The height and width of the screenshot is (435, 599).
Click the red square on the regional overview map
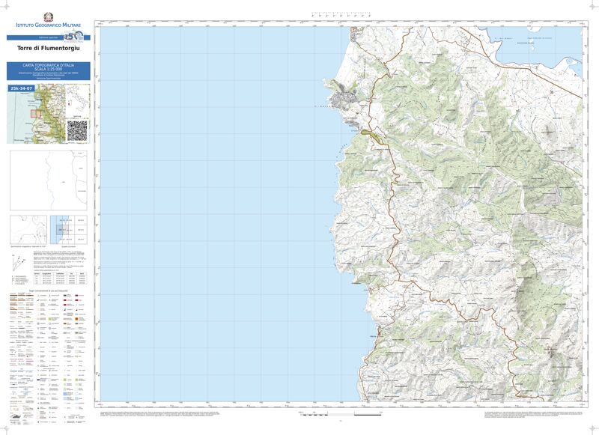point(34,115)
